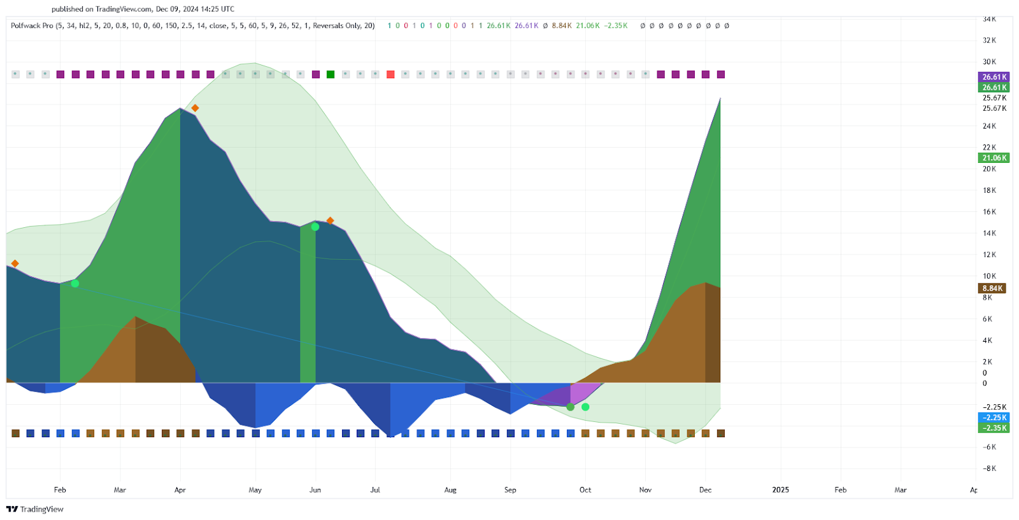Click the 32K price scale label
Screen dimensions: 1019x520
(x=989, y=40)
